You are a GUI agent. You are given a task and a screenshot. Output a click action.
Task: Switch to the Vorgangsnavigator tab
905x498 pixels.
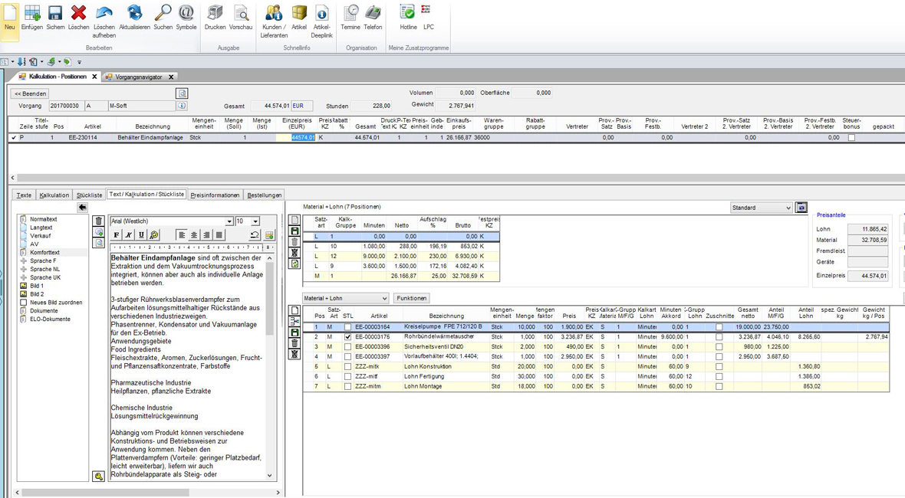click(139, 77)
